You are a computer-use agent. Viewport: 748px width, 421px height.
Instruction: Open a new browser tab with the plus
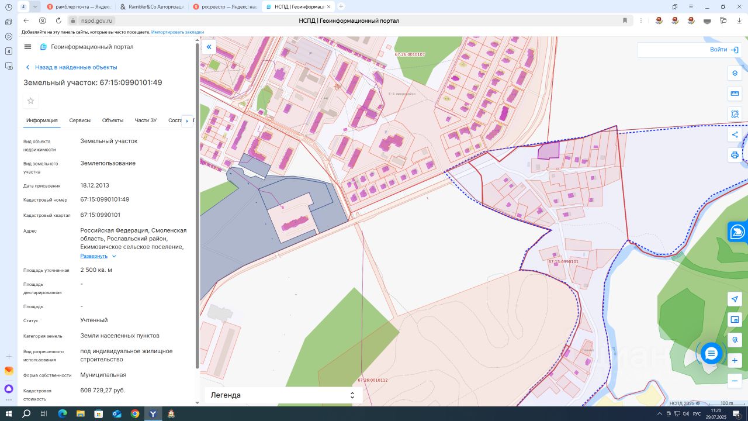point(341,6)
